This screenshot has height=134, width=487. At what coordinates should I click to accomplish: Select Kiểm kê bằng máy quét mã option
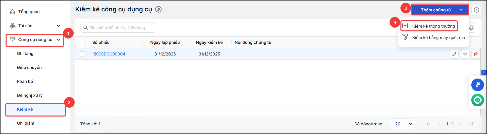(434, 37)
